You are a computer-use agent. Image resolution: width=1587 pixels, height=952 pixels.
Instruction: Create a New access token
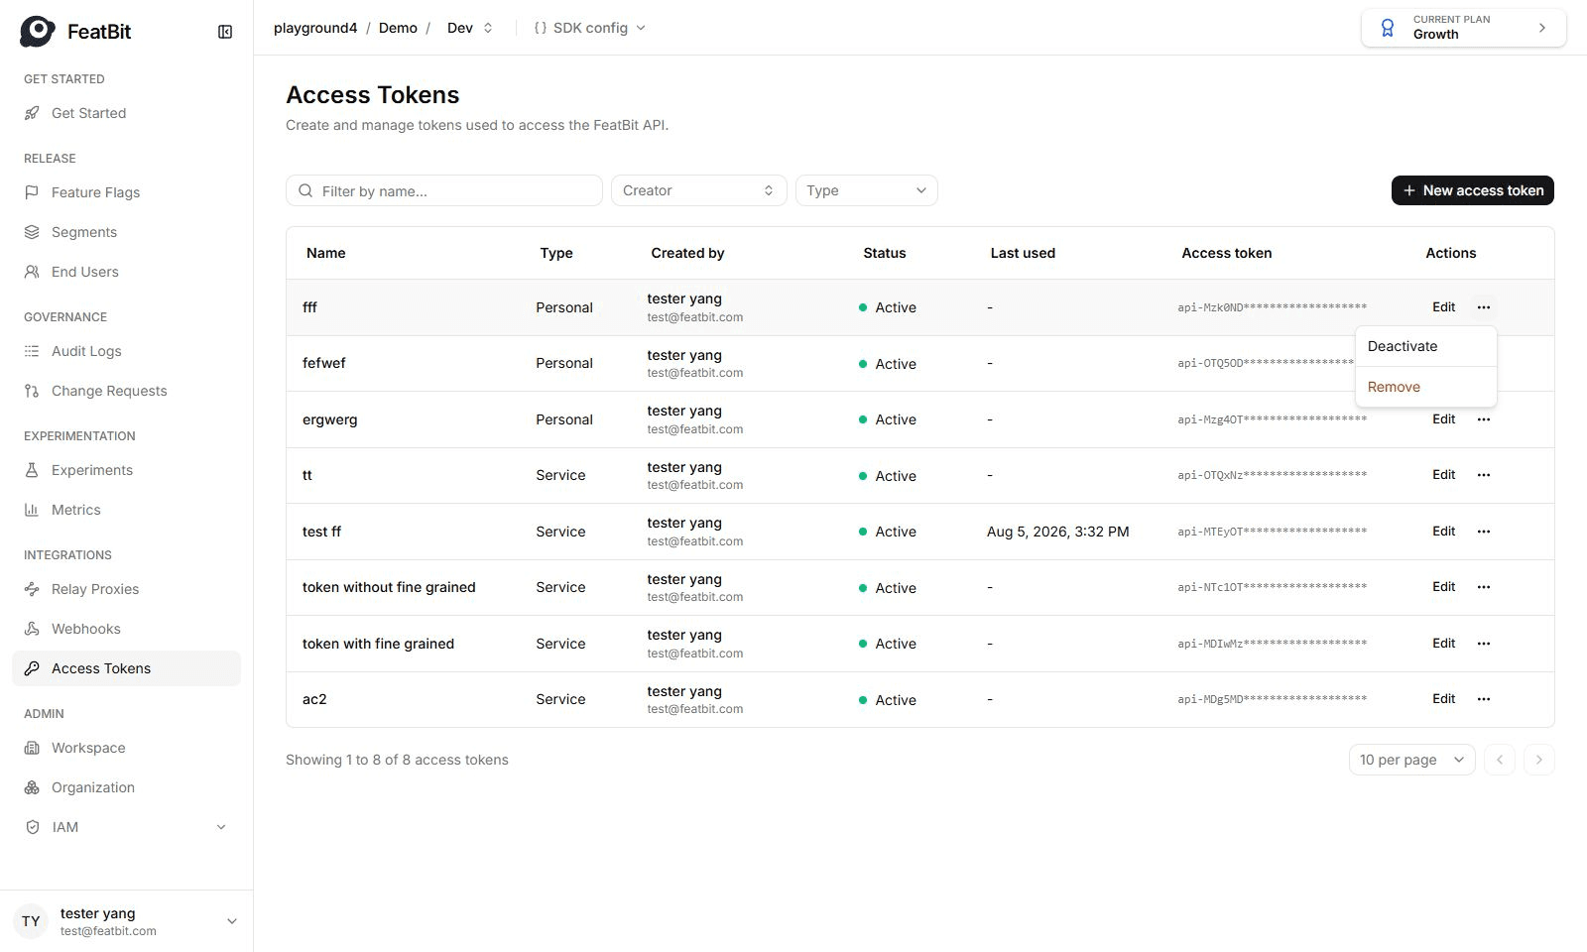(1473, 190)
